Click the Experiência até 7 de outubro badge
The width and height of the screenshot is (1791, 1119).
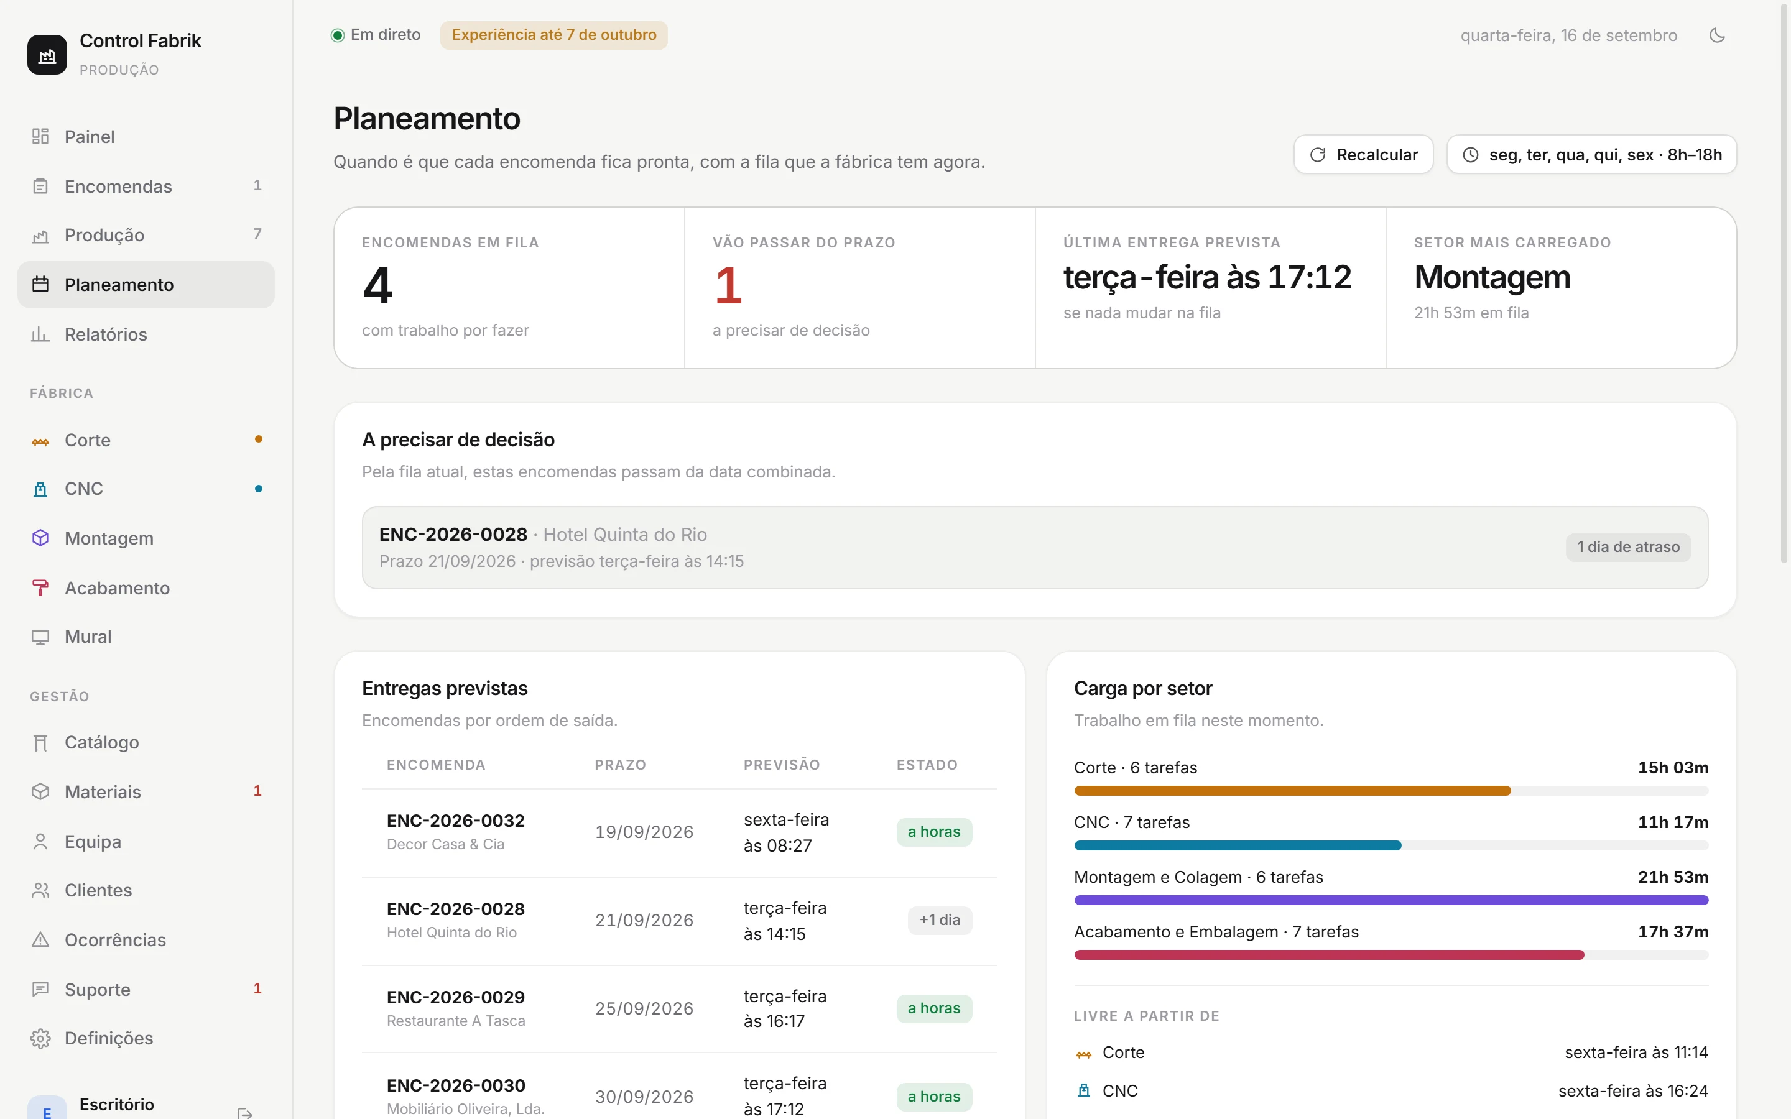coord(553,35)
